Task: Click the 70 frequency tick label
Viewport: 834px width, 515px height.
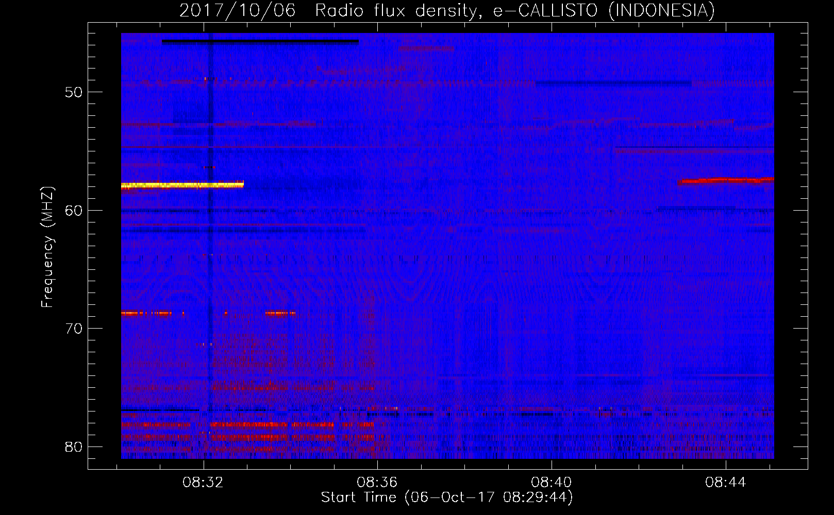Action: pyautogui.click(x=74, y=329)
